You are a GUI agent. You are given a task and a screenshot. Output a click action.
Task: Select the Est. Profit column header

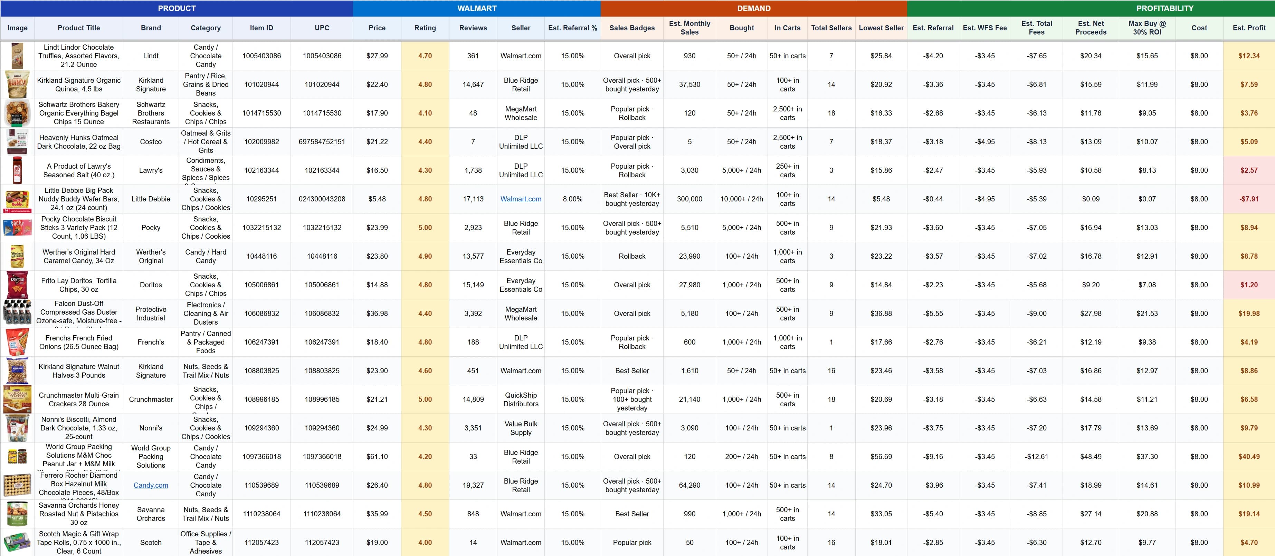coord(1249,28)
